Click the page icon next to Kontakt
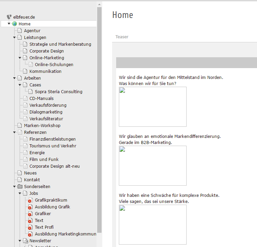This screenshot has width=257, height=247. coord(20,180)
